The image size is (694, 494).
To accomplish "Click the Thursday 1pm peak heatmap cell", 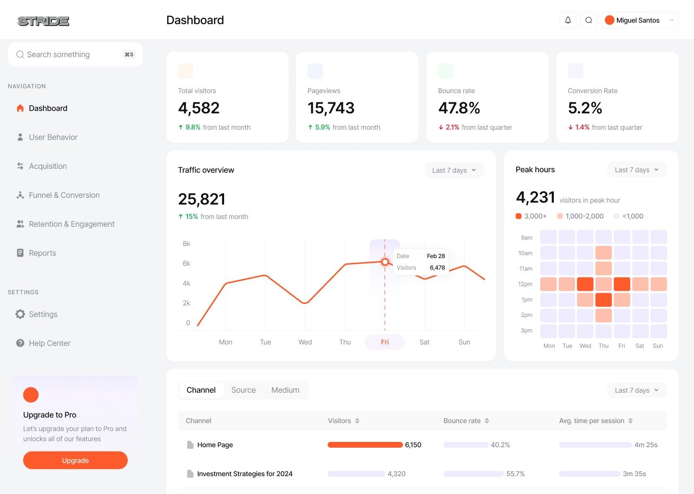I will 603,300.
